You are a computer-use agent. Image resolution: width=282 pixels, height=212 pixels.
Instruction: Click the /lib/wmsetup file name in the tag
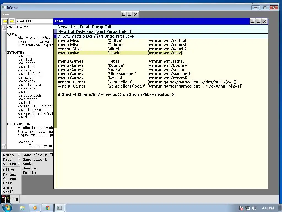click(x=71, y=36)
